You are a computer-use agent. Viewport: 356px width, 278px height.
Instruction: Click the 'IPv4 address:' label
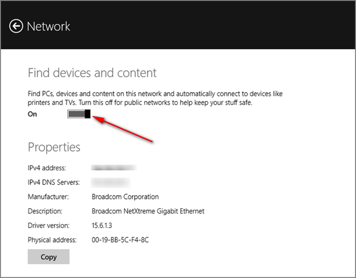[47, 168]
